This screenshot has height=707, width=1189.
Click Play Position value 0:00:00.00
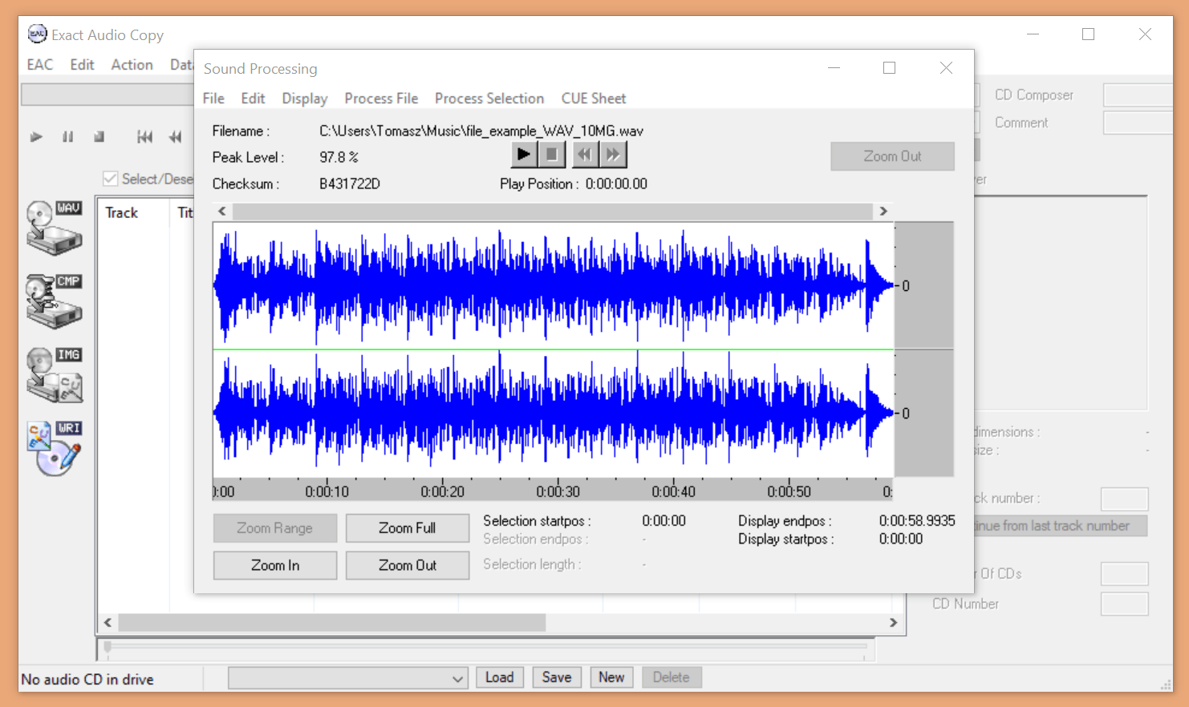(616, 184)
